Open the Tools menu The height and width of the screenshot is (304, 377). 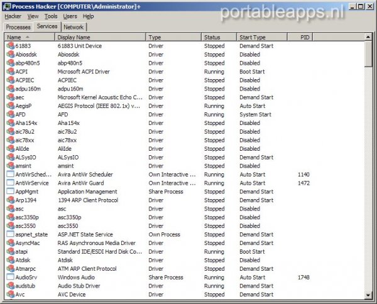pos(51,16)
